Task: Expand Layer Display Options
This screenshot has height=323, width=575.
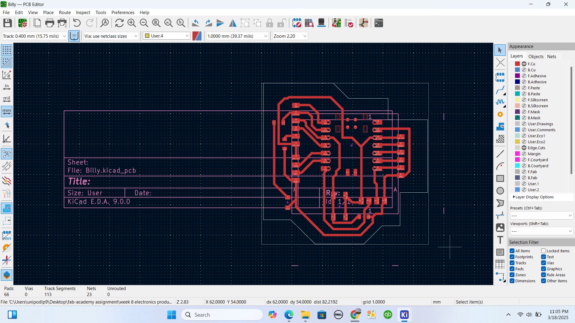Action: pyautogui.click(x=533, y=197)
